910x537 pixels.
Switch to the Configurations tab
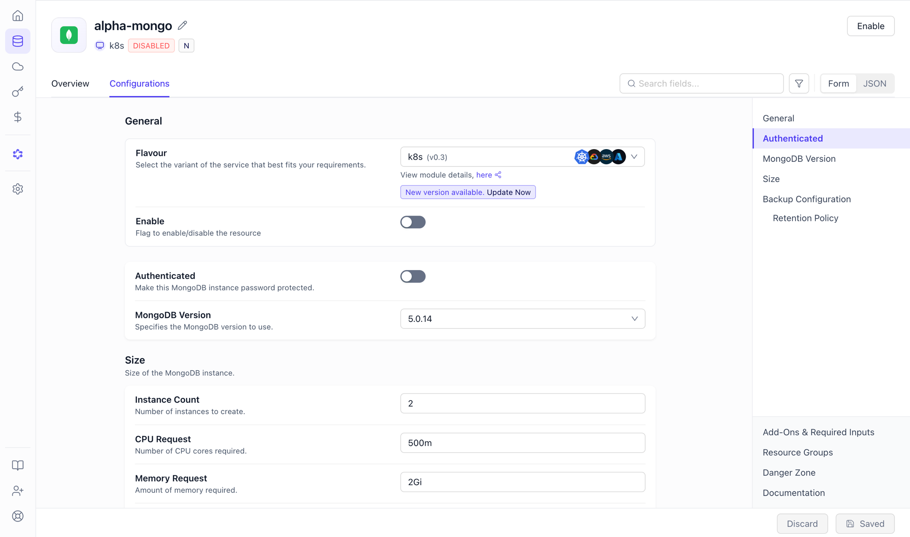pos(139,84)
